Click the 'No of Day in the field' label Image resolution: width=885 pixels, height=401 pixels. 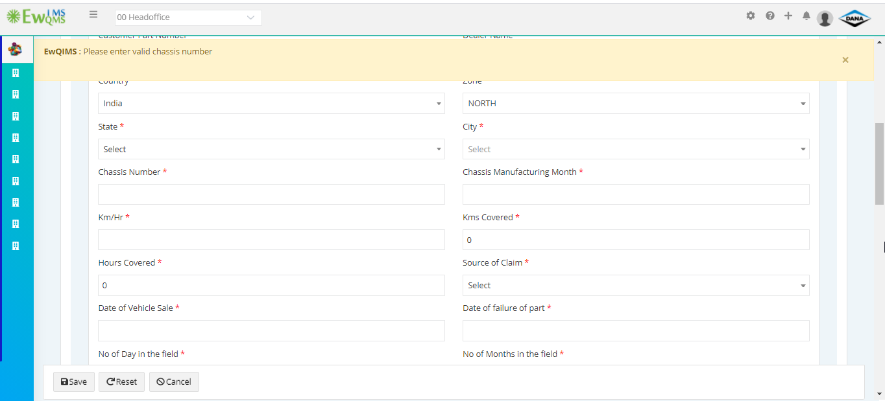(x=138, y=354)
